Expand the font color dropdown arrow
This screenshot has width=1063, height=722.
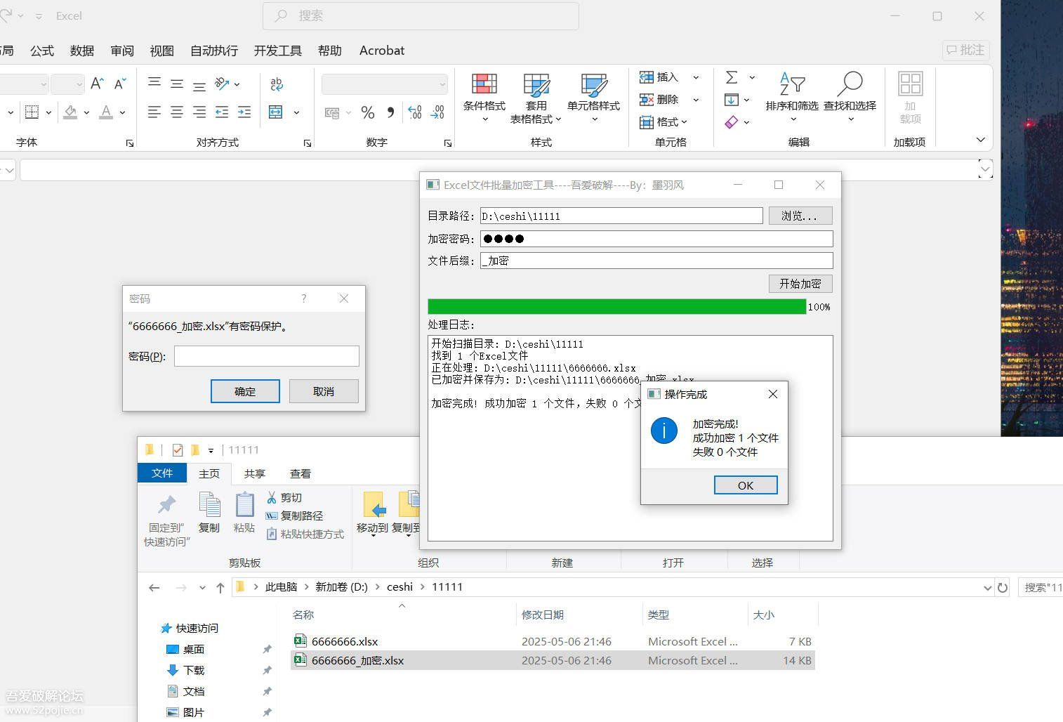point(122,112)
